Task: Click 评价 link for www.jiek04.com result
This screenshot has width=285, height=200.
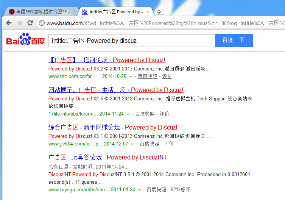Action: click(x=169, y=144)
